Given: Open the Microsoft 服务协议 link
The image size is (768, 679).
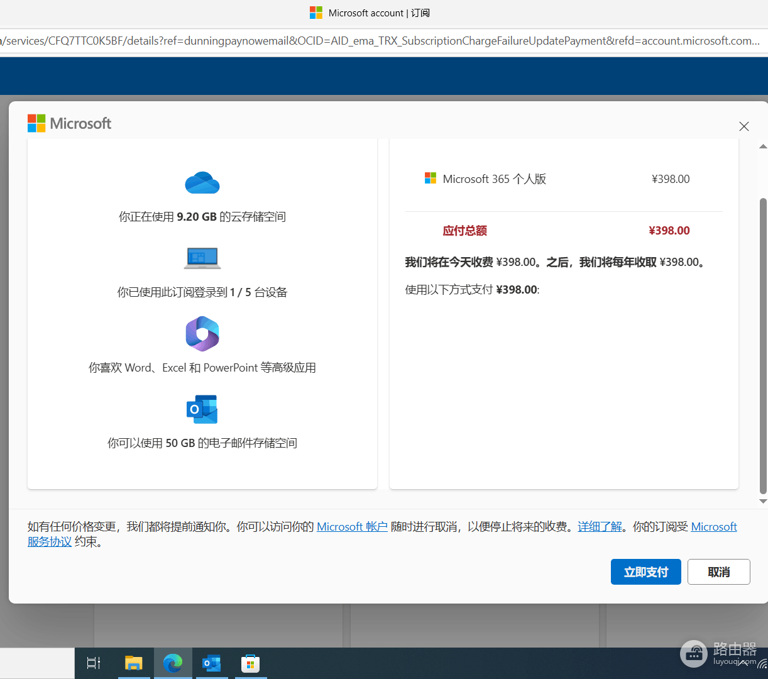Looking at the screenshot, I should (x=714, y=527).
